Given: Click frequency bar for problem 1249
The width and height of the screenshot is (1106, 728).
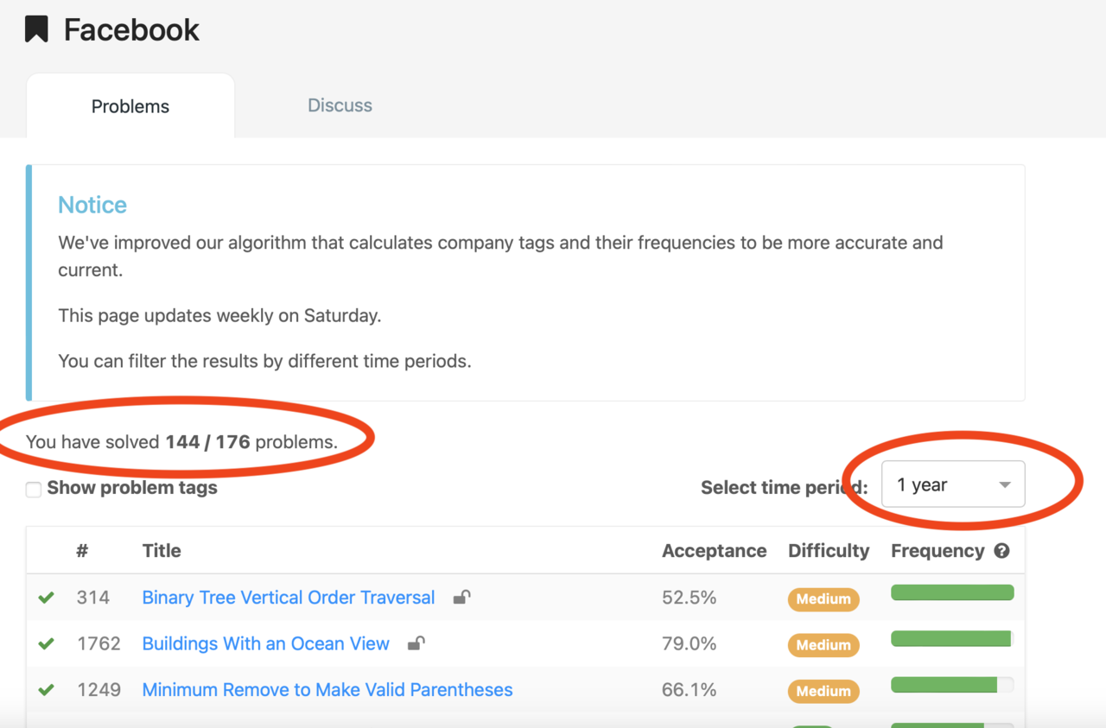Looking at the screenshot, I should (x=951, y=685).
